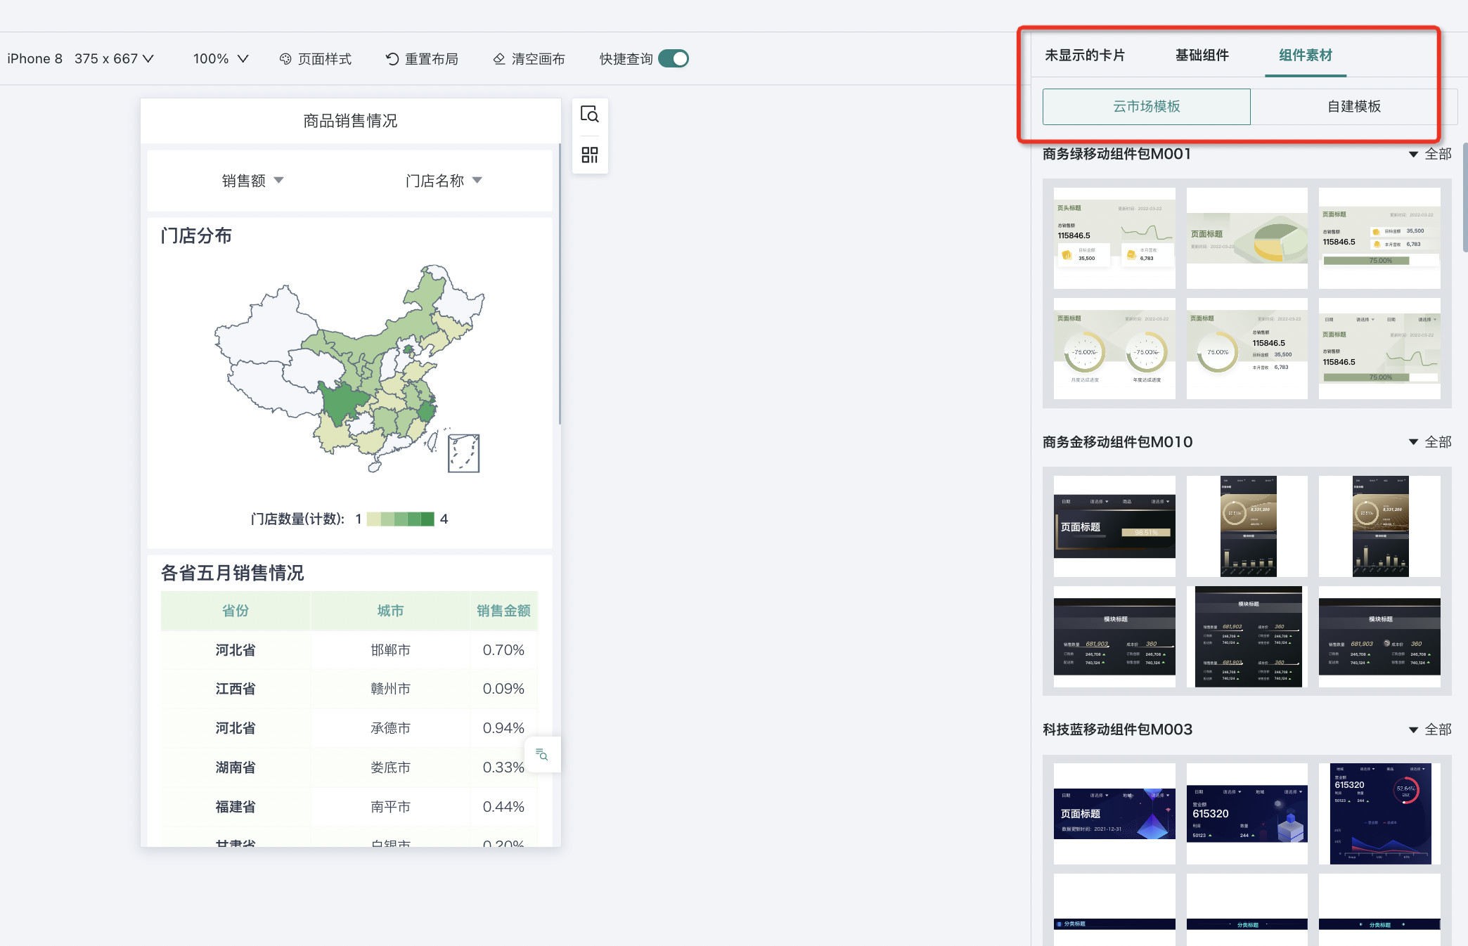Select M010 dark 页面标题 header template
Viewport: 1468px width, 946px height.
(1114, 526)
